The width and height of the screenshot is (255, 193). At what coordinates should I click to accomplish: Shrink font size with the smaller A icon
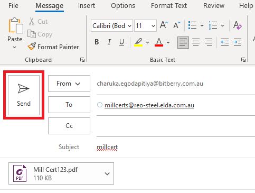(177, 25)
